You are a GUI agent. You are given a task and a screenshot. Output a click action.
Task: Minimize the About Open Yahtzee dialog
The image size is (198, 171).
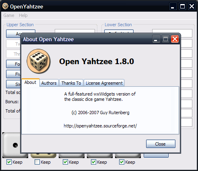(156, 39)
